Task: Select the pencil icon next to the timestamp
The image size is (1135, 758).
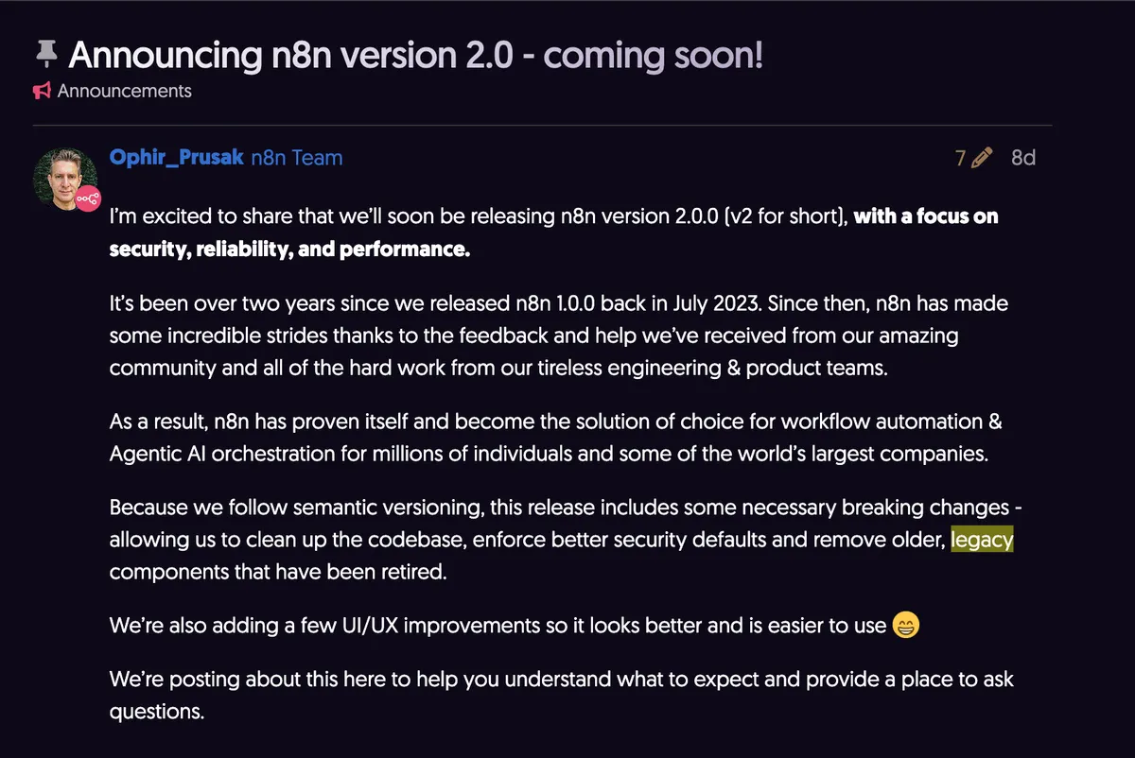Action: click(981, 158)
